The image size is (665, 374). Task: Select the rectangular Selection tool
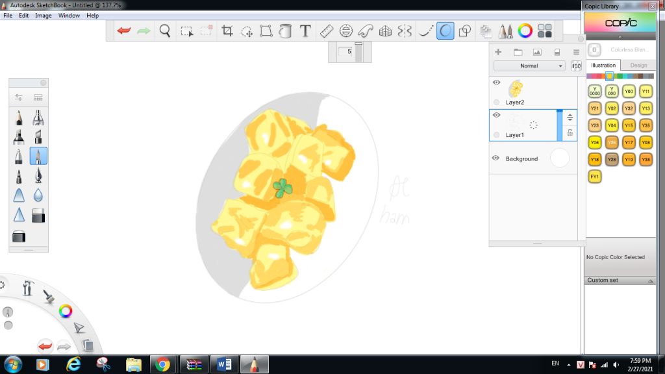pyautogui.click(x=186, y=31)
